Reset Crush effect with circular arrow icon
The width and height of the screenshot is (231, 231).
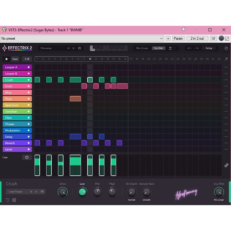(x=8, y=200)
